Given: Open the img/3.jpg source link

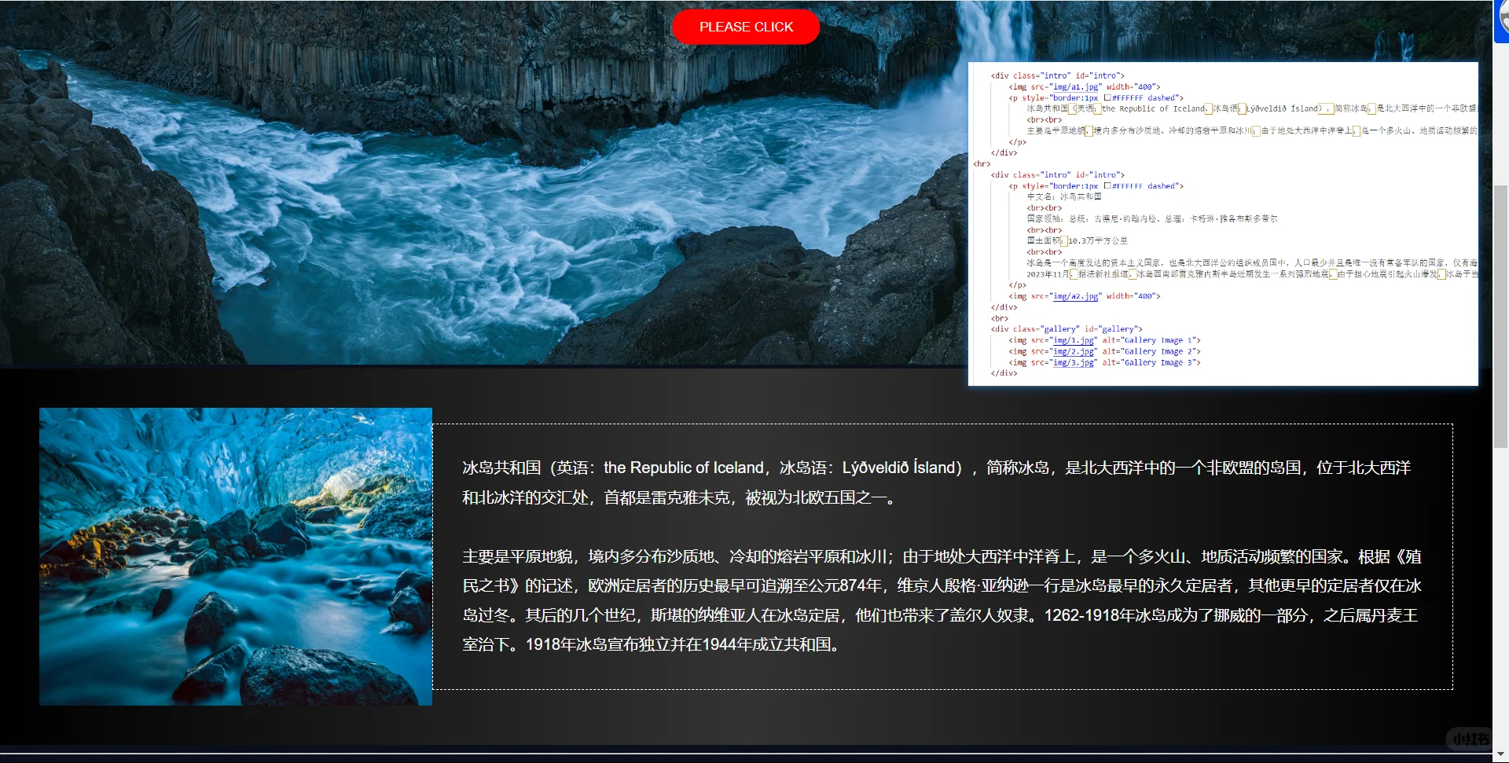Looking at the screenshot, I should (1074, 362).
